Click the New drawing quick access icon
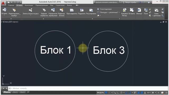The width and height of the screenshot is (169, 95). click(9, 2)
